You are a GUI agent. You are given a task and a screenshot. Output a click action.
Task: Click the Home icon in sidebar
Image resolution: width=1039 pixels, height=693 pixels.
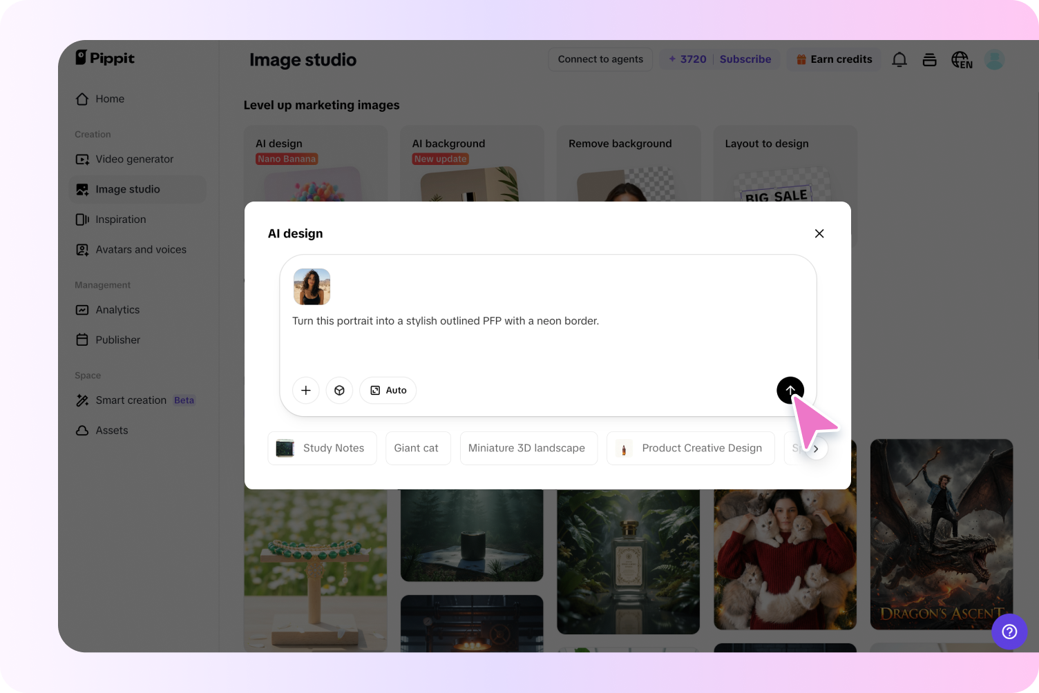pyautogui.click(x=82, y=99)
